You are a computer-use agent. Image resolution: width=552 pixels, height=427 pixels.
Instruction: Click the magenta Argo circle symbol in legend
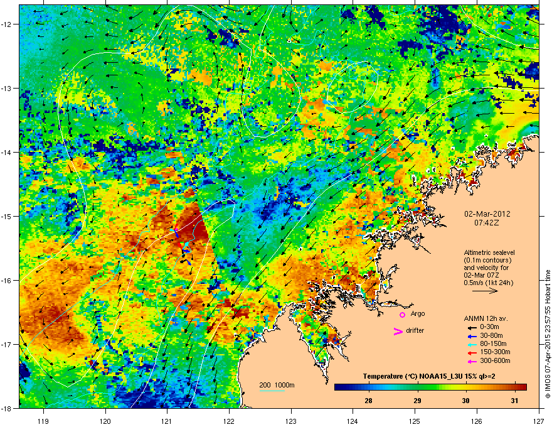(x=402, y=315)
